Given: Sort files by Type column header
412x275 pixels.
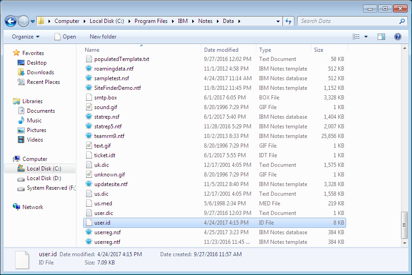Looking at the screenshot, I should [x=265, y=50].
